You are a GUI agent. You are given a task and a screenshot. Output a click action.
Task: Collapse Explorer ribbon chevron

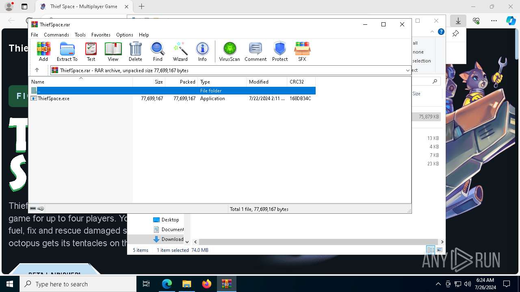432,32
